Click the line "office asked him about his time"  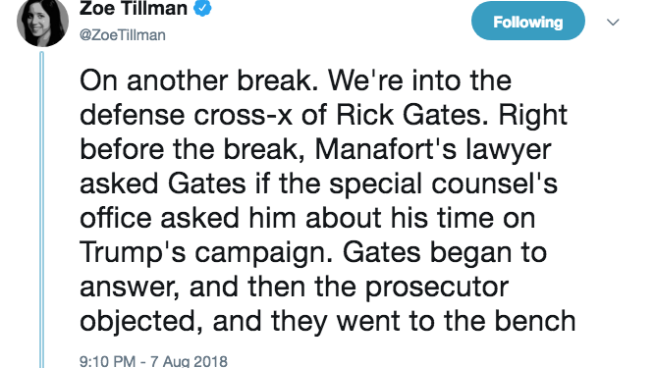286,218
